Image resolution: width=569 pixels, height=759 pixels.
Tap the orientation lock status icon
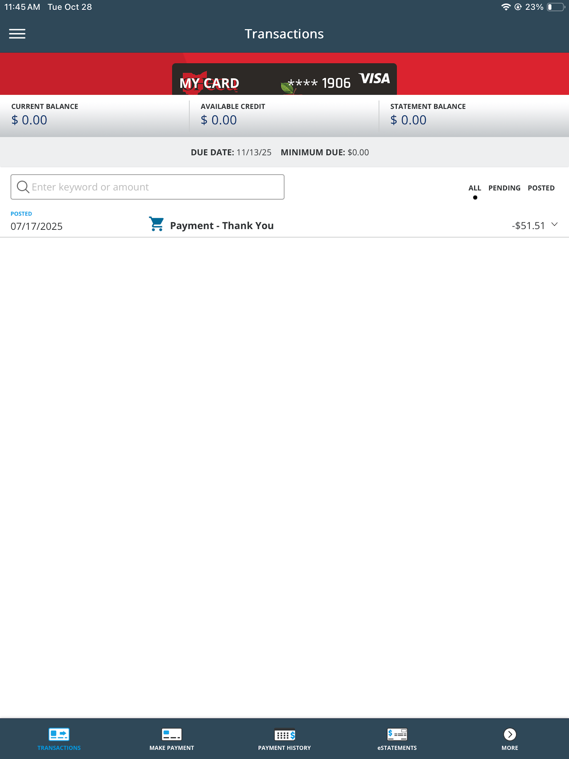(x=518, y=7)
